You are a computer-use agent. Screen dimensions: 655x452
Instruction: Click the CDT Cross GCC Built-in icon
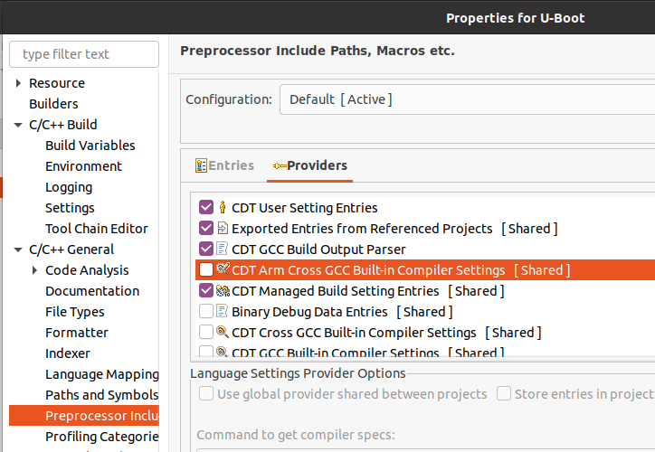(x=223, y=332)
